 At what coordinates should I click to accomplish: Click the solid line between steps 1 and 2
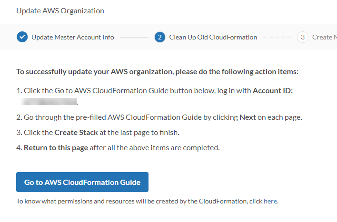click(x=134, y=37)
